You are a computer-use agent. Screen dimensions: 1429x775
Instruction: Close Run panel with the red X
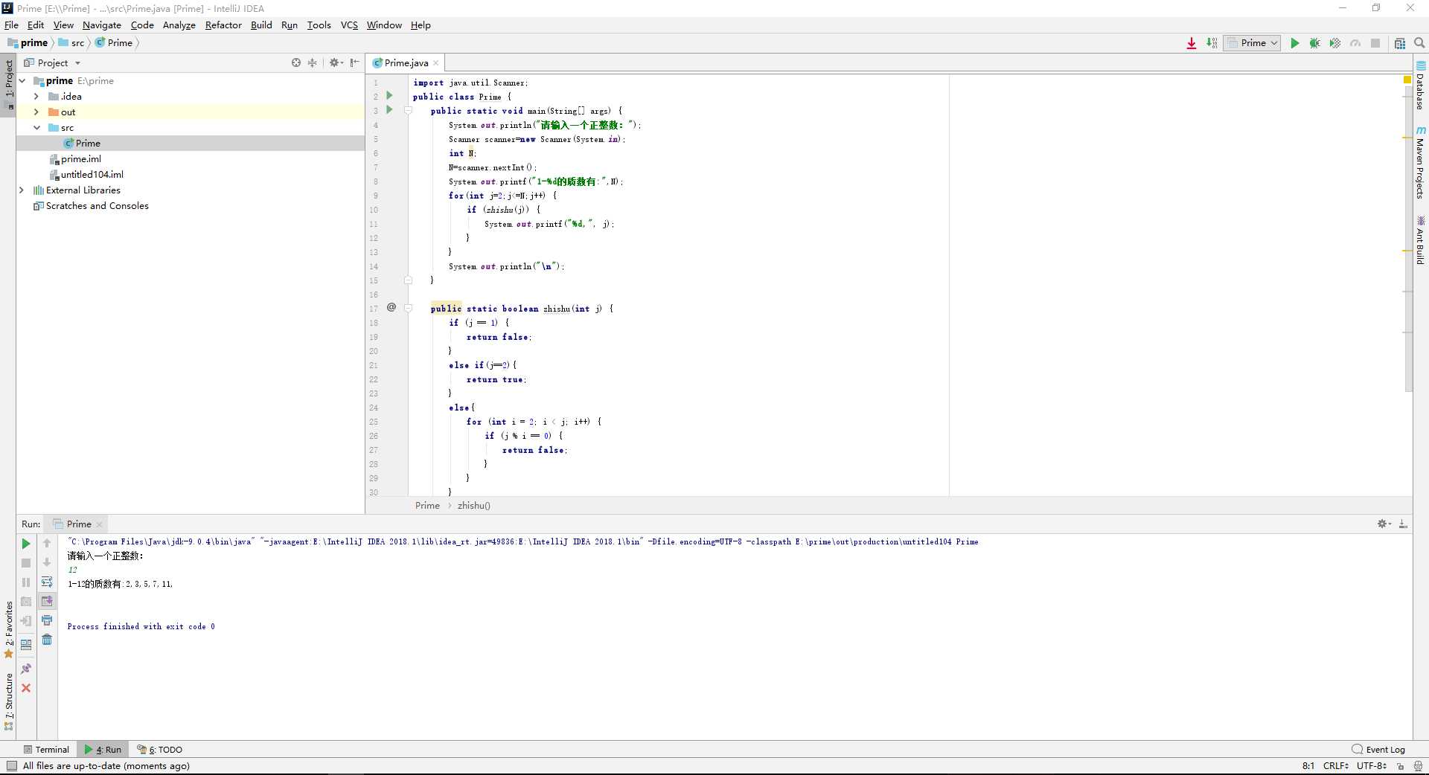26,688
